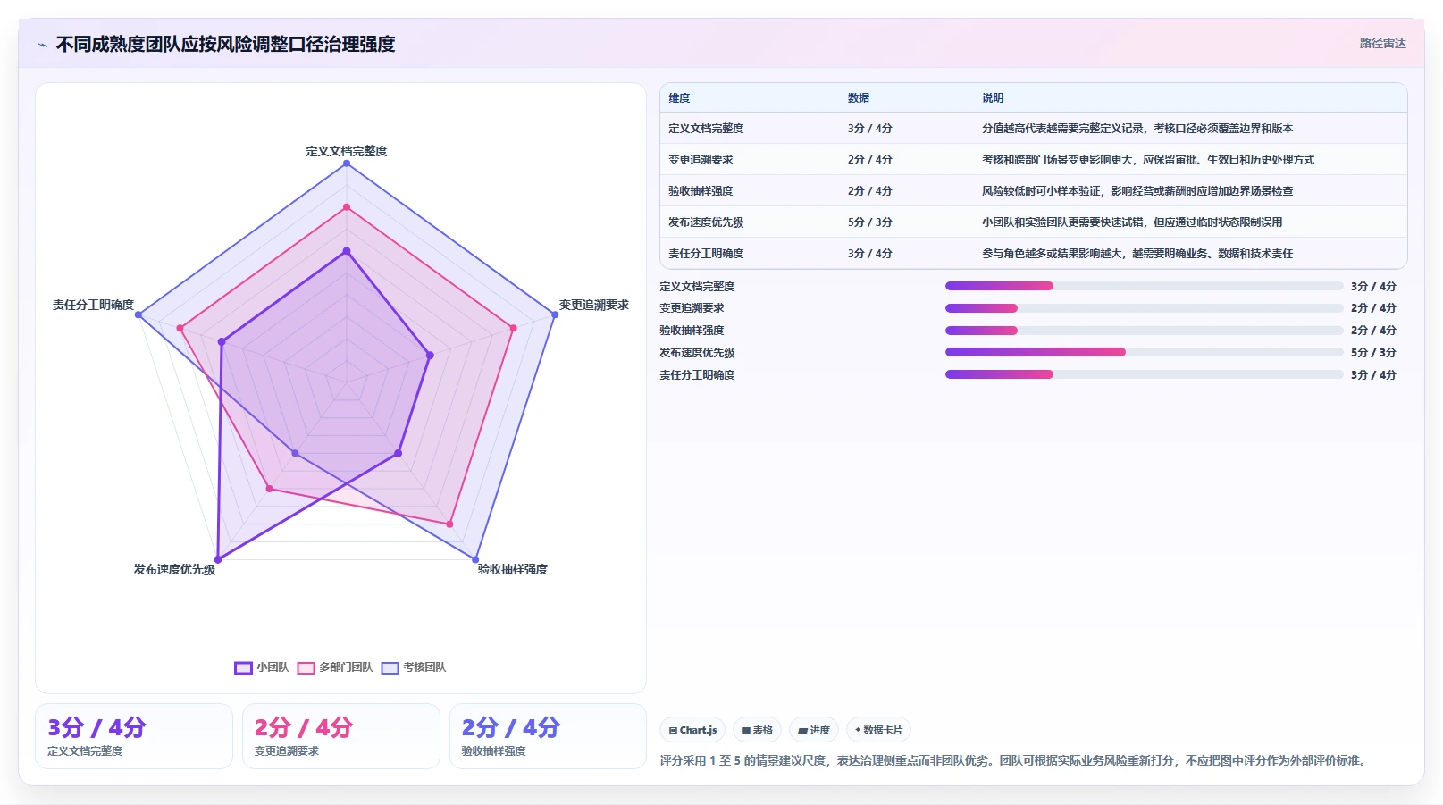1443x805 pixels.
Task: Click description starting 风险较低时可小样本验证
Action: point(1137,191)
